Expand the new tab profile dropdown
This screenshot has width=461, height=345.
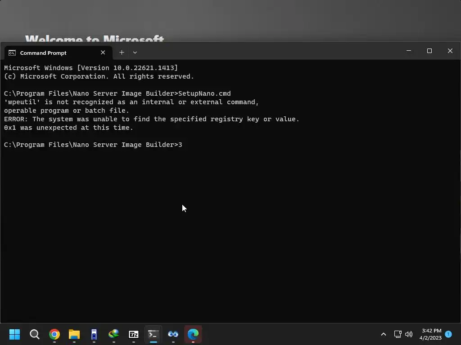coord(135,53)
